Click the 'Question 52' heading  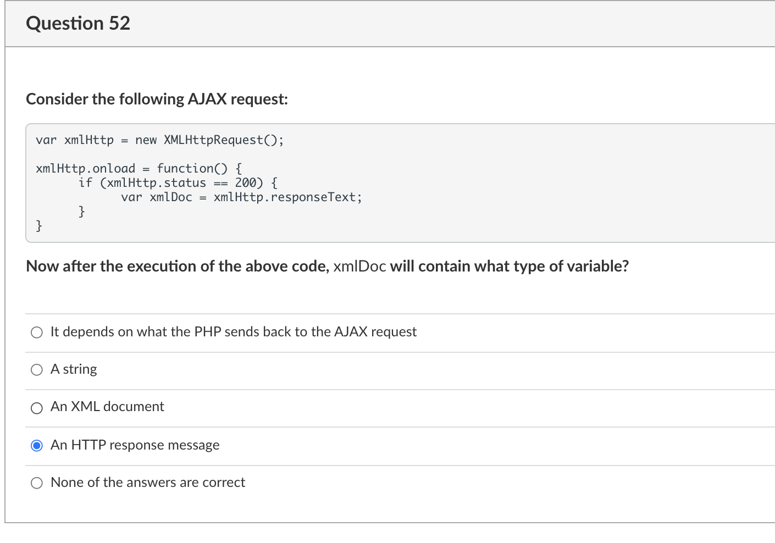point(78,23)
